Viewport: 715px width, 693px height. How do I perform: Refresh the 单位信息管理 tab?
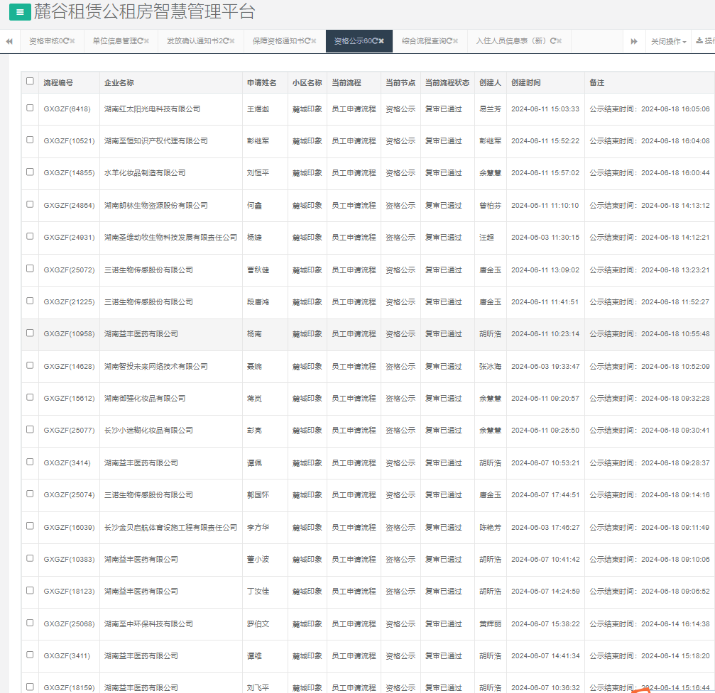pyautogui.click(x=140, y=41)
